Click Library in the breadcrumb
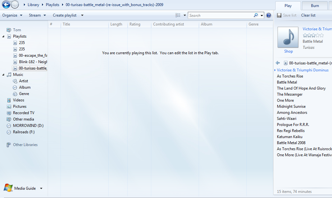 [x=33, y=5]
